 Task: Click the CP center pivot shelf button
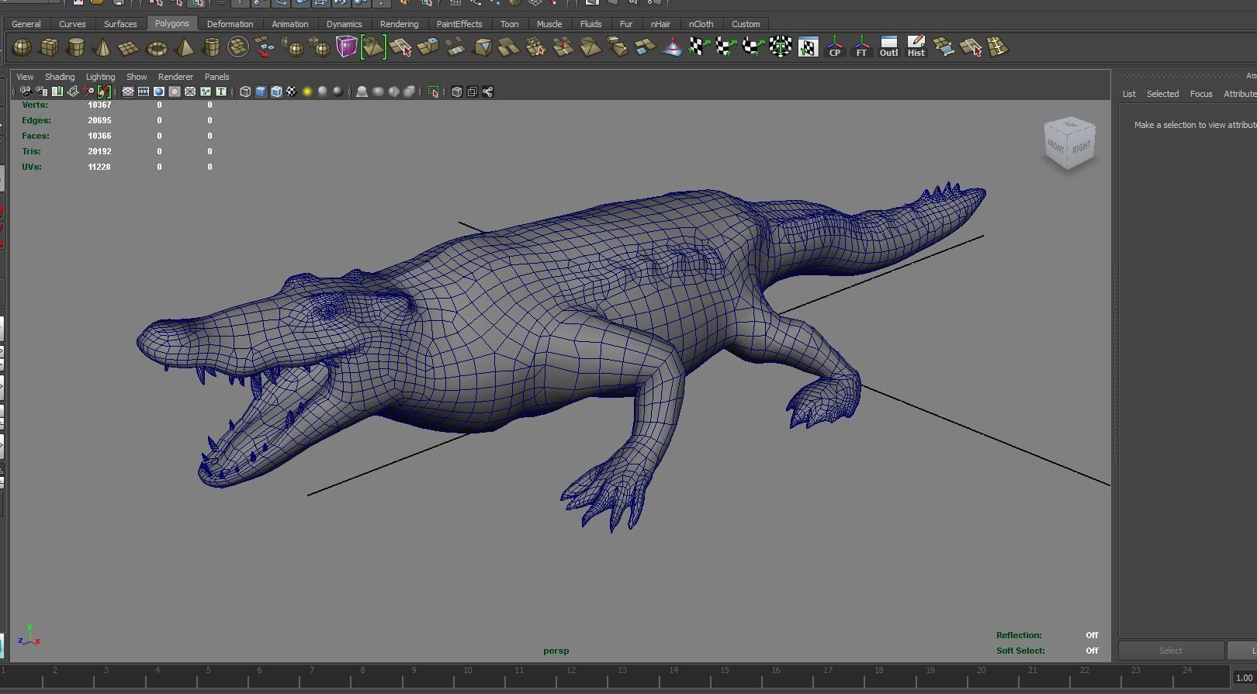click(x=835, y=47)
